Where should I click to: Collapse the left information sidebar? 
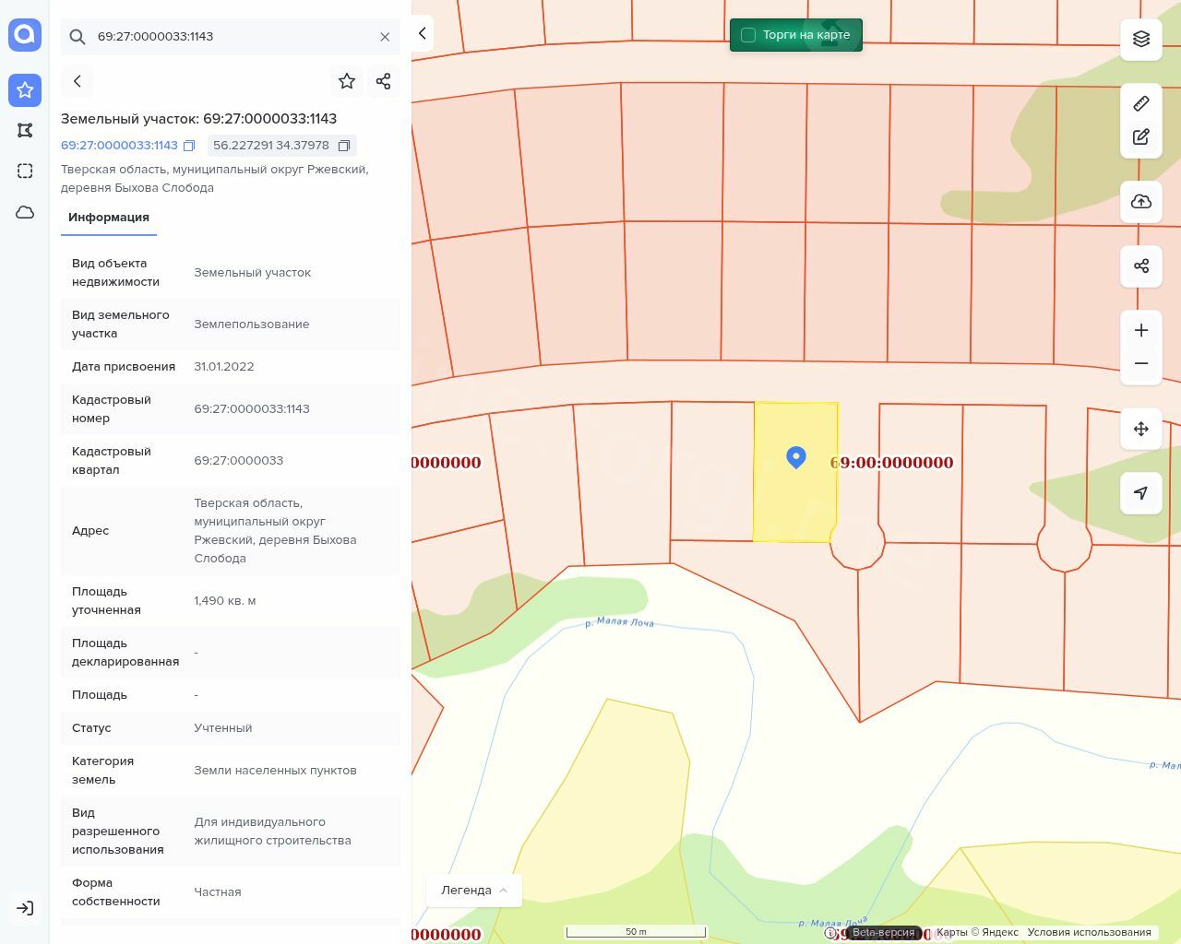click(422, 34)
